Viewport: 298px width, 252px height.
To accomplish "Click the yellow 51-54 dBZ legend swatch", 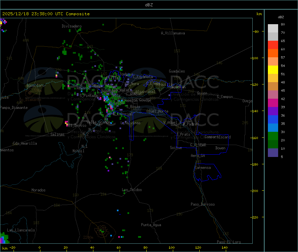I will (x=273, y=70).
